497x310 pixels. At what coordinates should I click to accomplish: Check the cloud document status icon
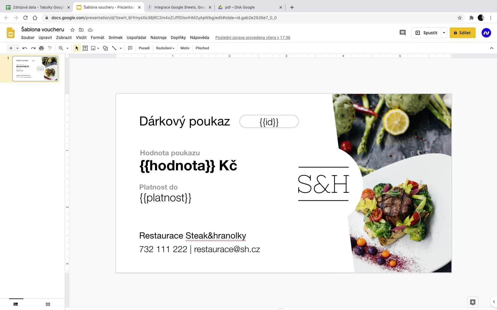coord(90,30)
